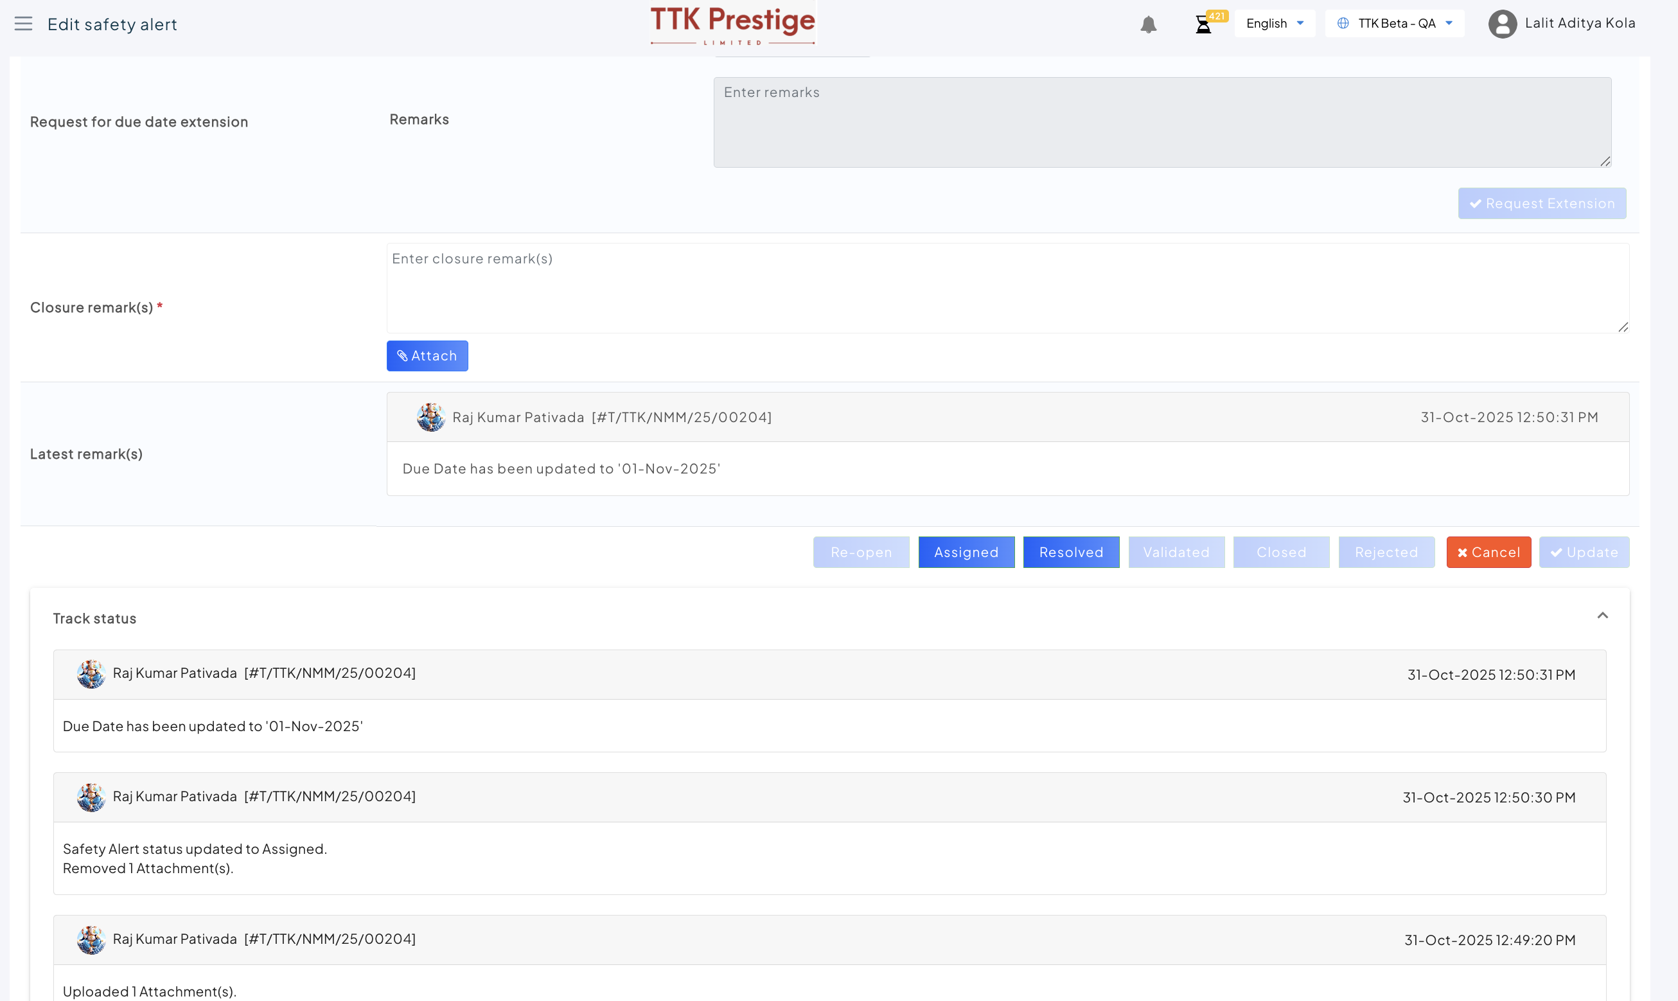Open the hamburger navigation menu
Image resolution: width=1678 pixels, height=1001 pixels.
[x=24, y=24]
